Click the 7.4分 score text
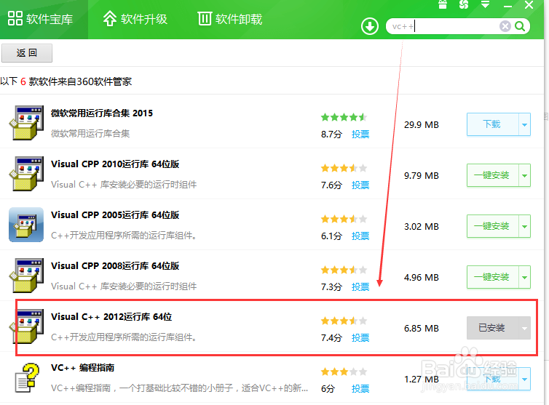 point(331,338)
